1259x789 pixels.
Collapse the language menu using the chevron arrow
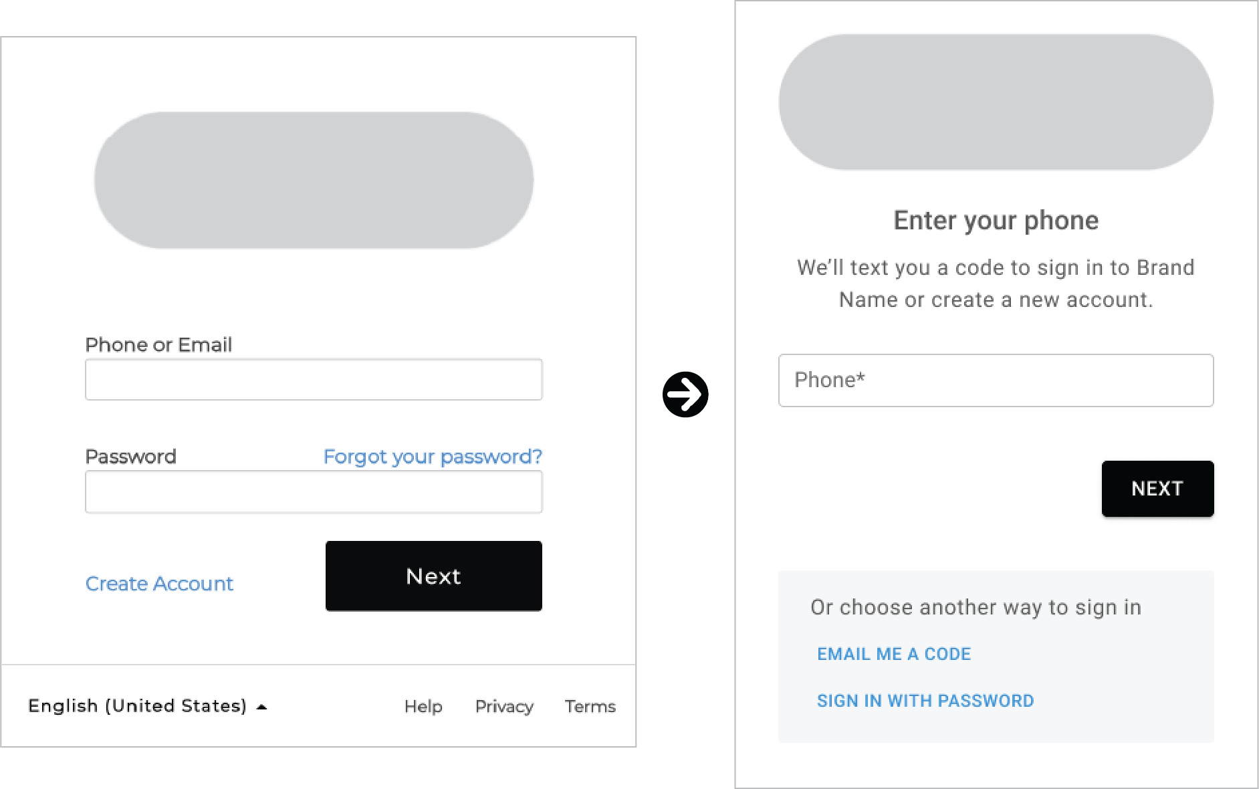point(262,705)
